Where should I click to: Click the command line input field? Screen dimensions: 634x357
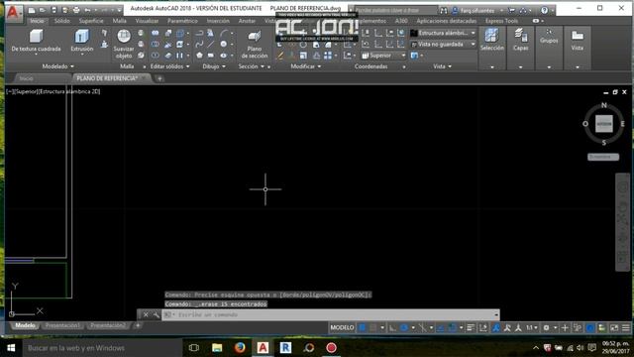tap(331, 314)
